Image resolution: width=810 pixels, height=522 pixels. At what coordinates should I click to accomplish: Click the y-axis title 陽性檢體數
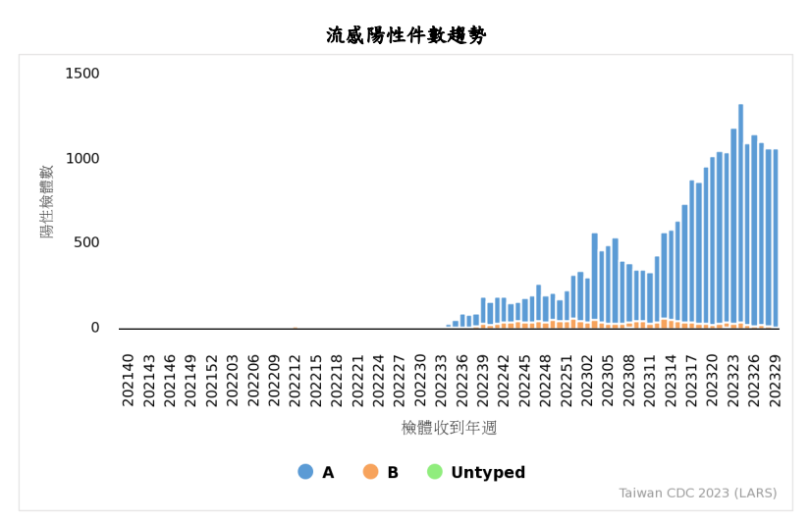(47, 201)
